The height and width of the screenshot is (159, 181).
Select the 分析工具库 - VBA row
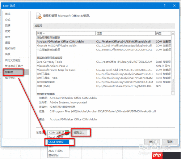104,78
